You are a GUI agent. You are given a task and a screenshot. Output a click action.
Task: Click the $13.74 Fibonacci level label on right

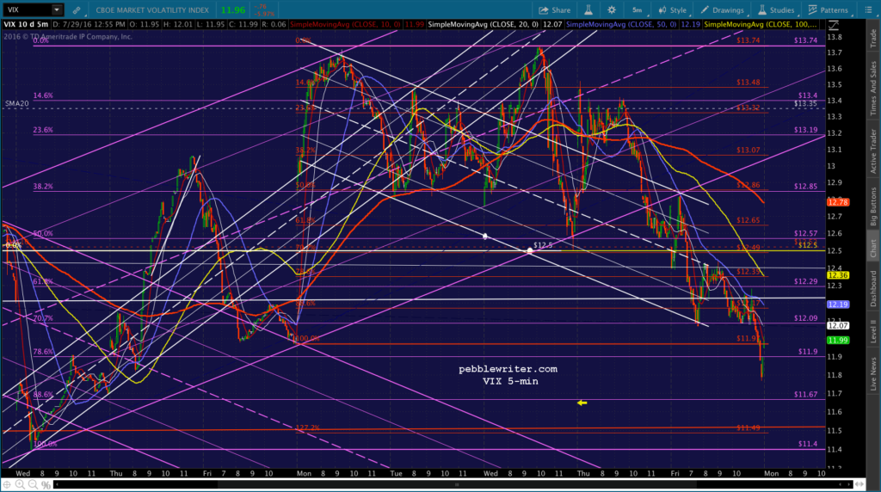(x=805, y=40)
